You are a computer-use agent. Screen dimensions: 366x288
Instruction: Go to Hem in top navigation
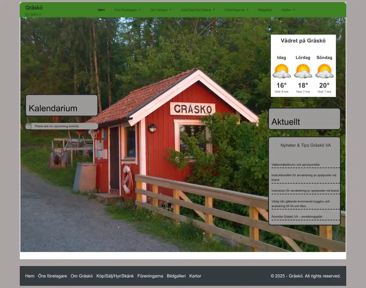pyautogui.click(x=101, y=10)
